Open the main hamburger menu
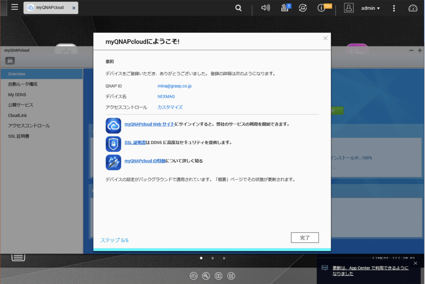The height and width of the screenshot is (284, 425). coord(14,7)
